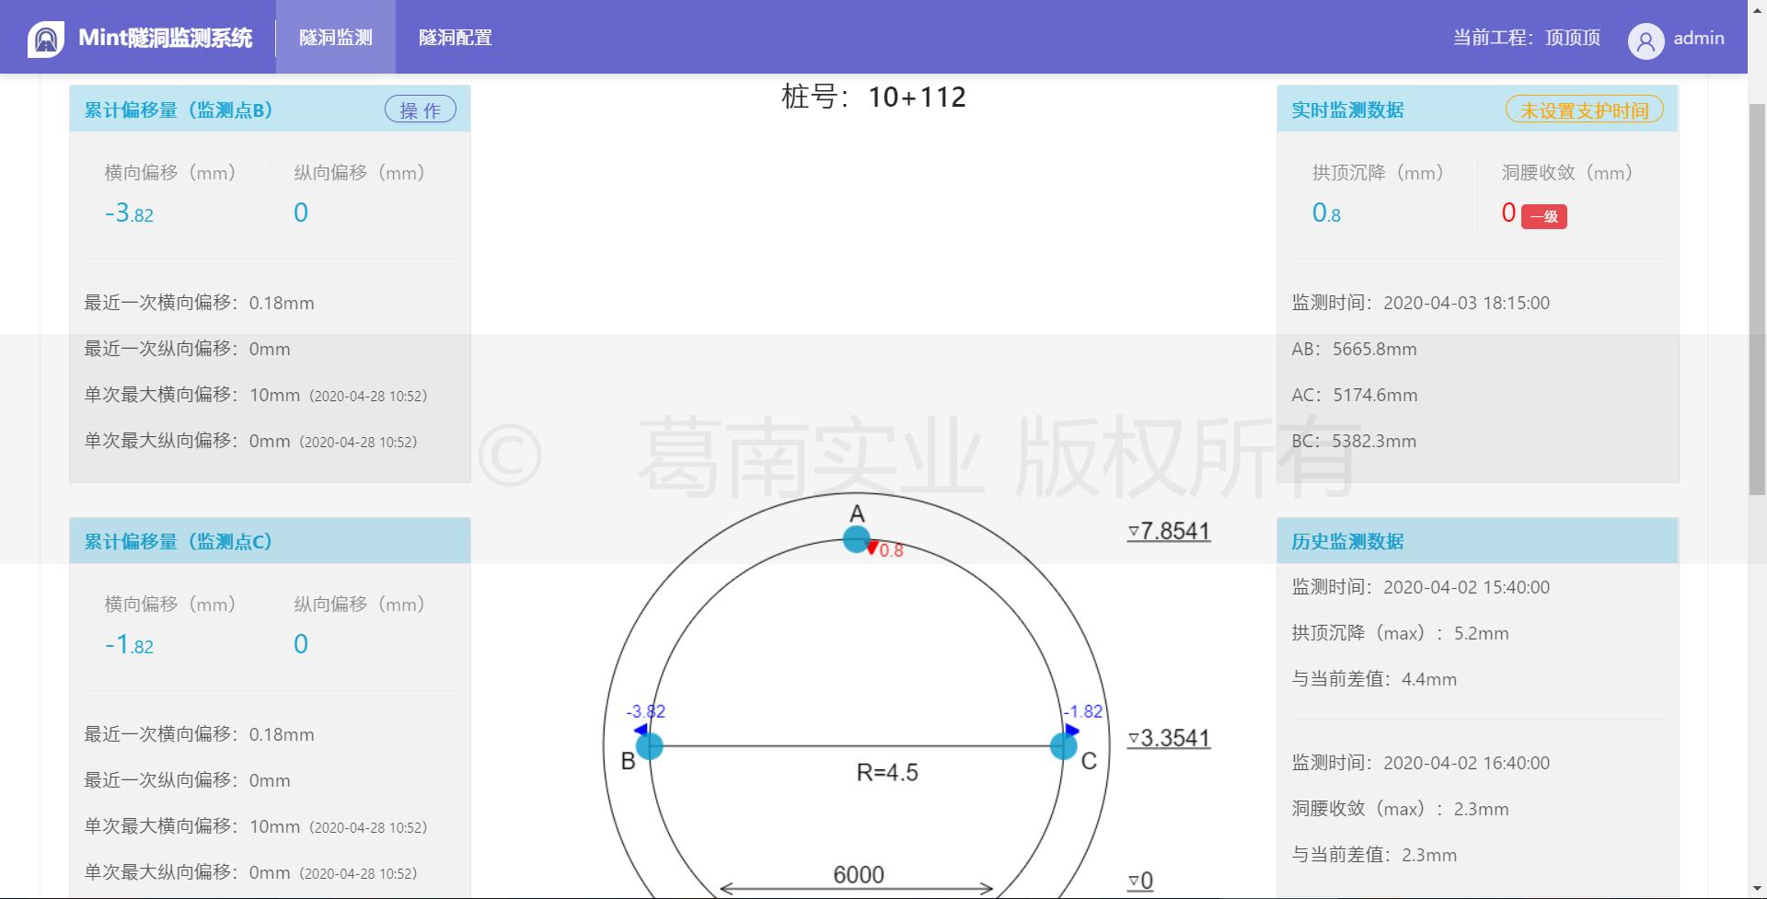Click the 与当前差值 4.4mm line

pyautogui.click(x=1374, y=679)
